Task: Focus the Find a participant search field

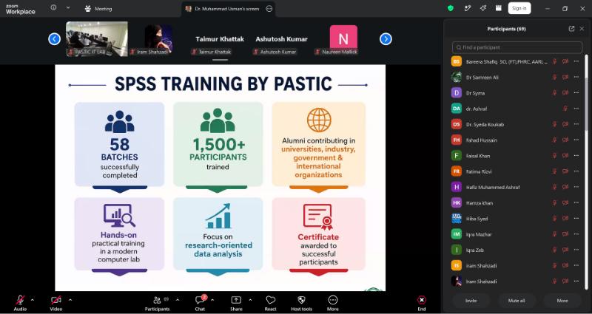Action: pos(517,47)
